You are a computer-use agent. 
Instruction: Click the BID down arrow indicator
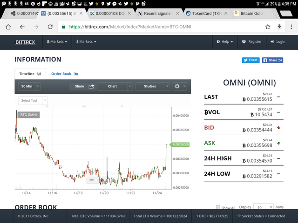pyautogui.click(x=278, y=128)
